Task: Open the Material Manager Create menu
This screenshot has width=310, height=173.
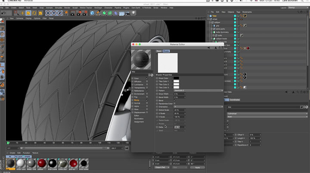Action: 12,153
